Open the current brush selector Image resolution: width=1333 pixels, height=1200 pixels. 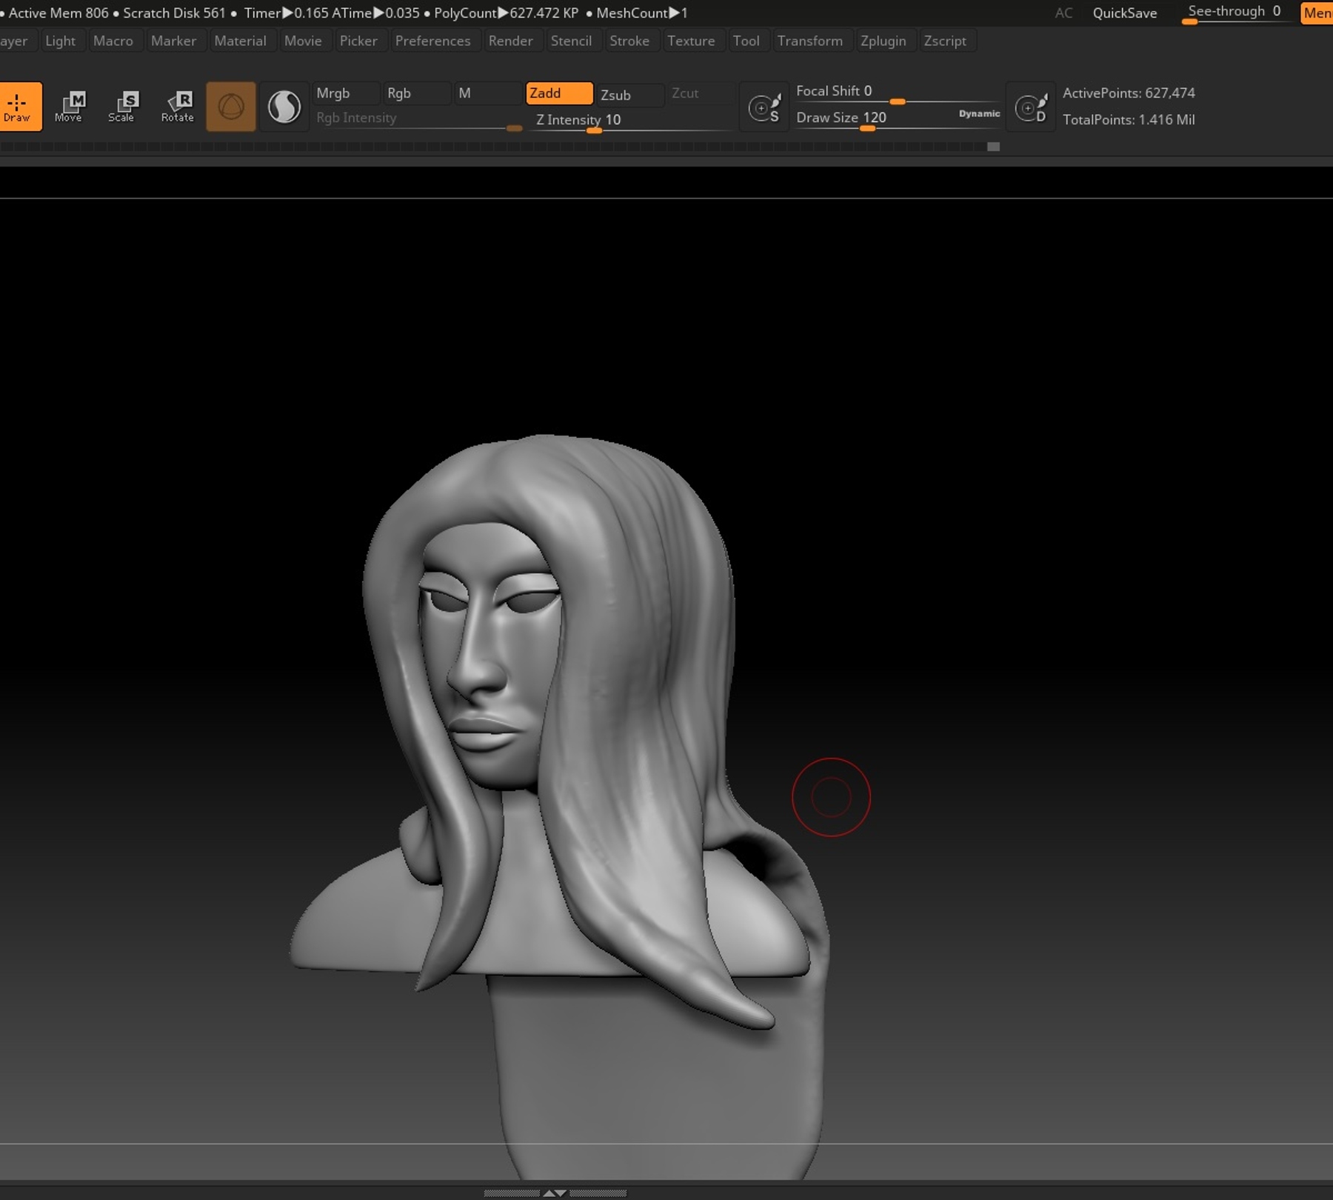click(x=231, y=106)
